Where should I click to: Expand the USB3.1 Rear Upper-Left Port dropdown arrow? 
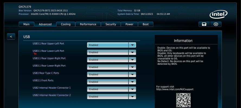(x=132, y=45)
